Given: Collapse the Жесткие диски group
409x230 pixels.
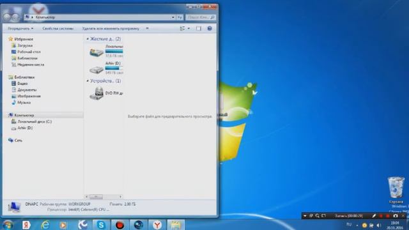Looking at the screenshot, I should (x=88, y=38).
